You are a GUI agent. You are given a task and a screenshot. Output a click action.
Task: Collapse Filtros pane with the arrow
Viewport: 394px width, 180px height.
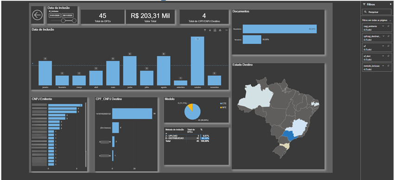pos(390,4)
